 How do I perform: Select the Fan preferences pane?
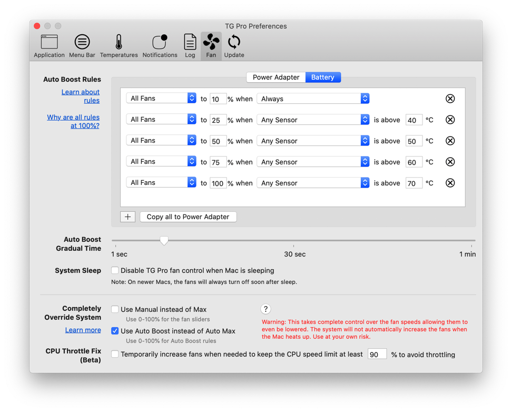pos(211,46)
